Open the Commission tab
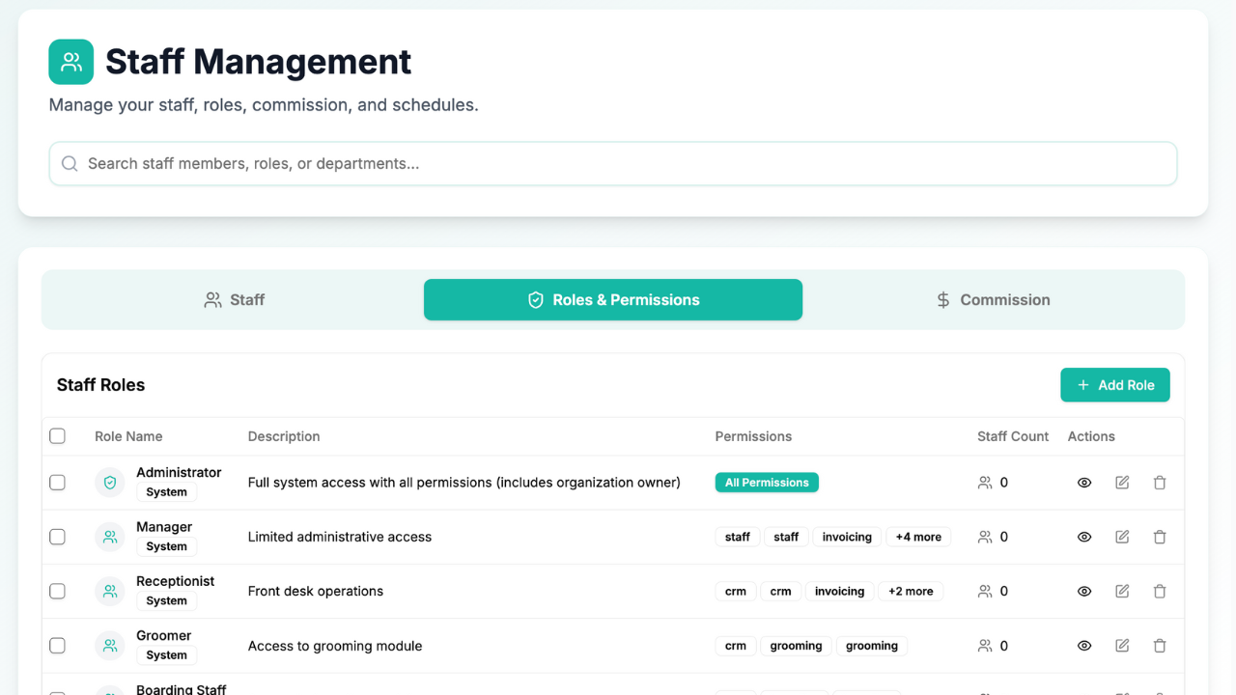 coord(992,299)
